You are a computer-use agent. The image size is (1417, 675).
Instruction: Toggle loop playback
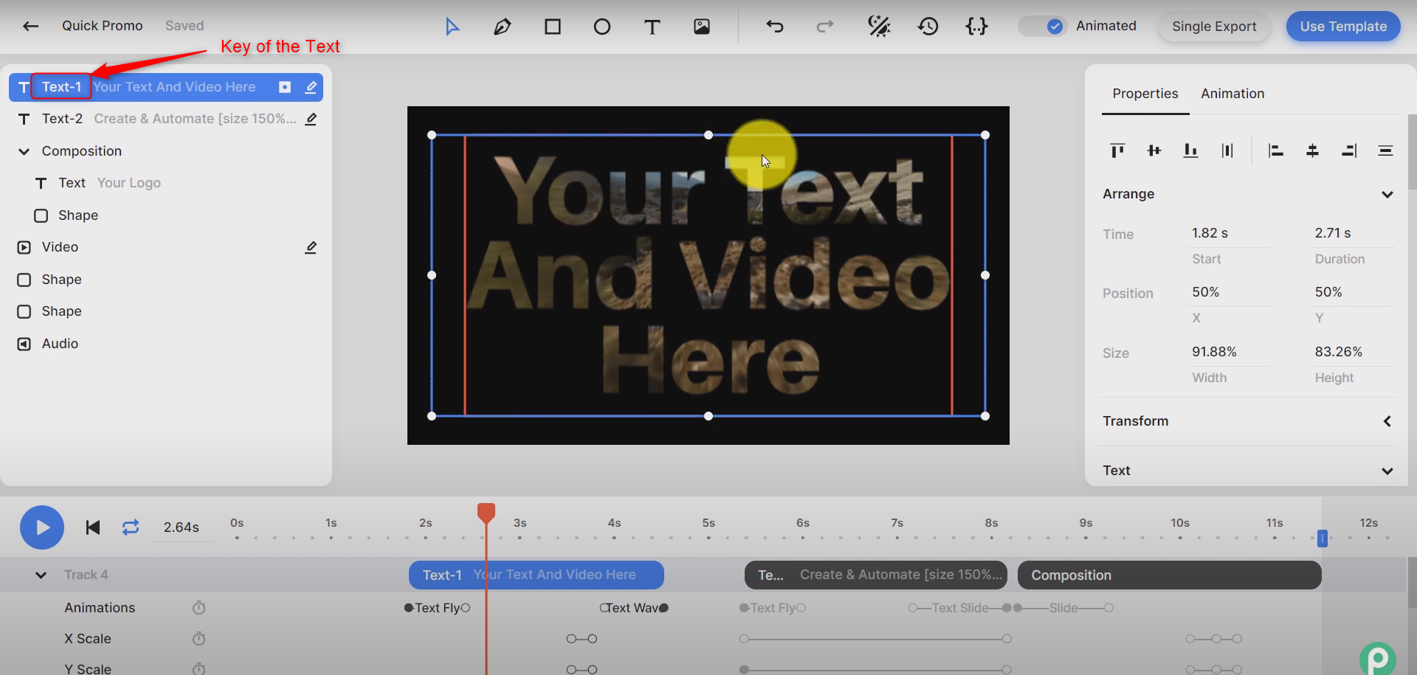[131, 527]
